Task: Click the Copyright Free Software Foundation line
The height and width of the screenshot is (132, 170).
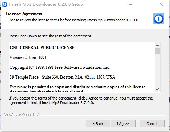Action: point(60,67)
